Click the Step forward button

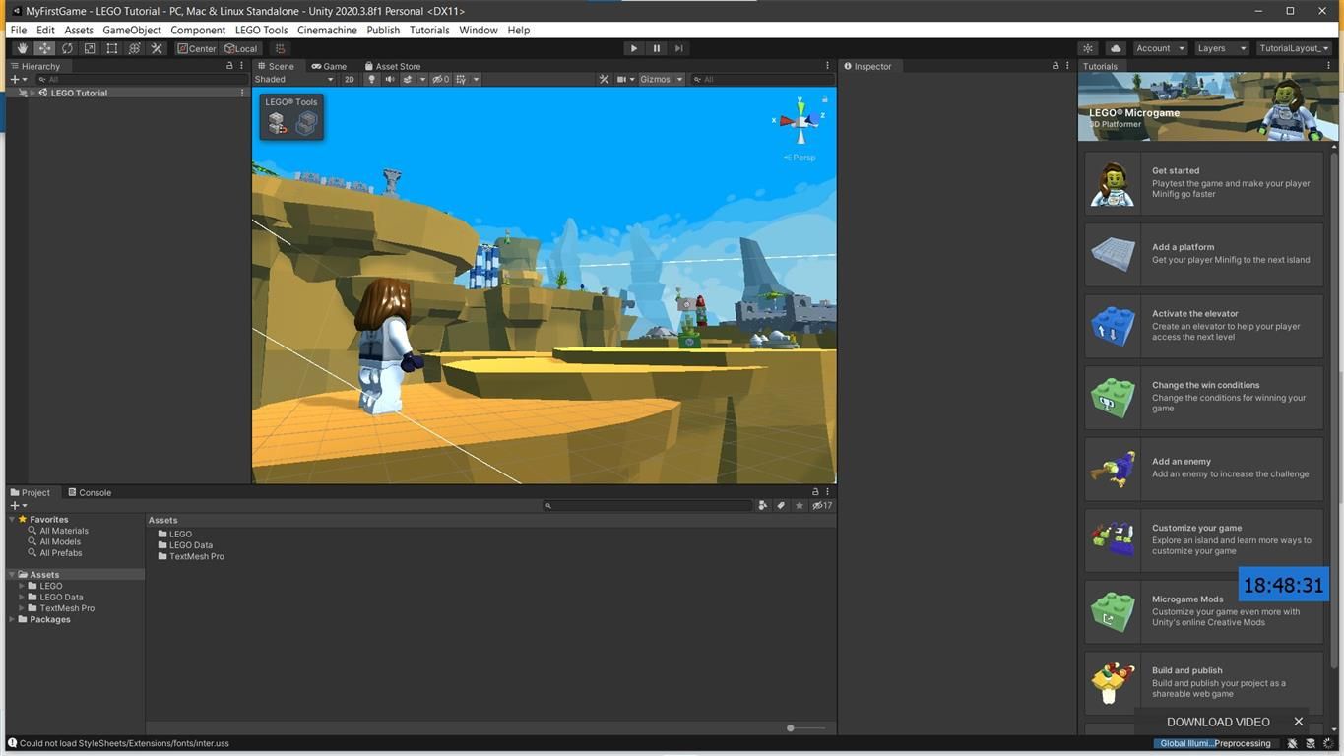click(x=678, y=48)
